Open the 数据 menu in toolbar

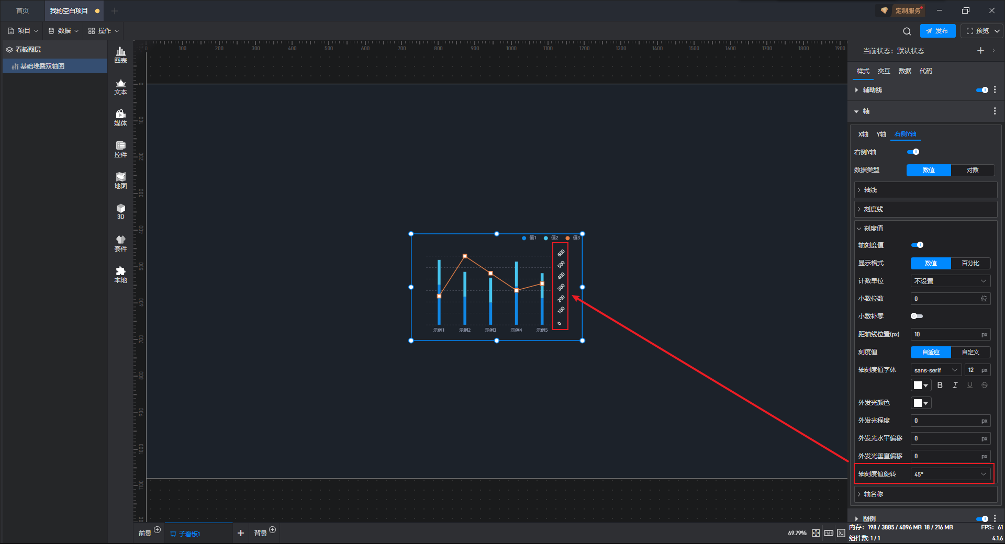(63, 31)
